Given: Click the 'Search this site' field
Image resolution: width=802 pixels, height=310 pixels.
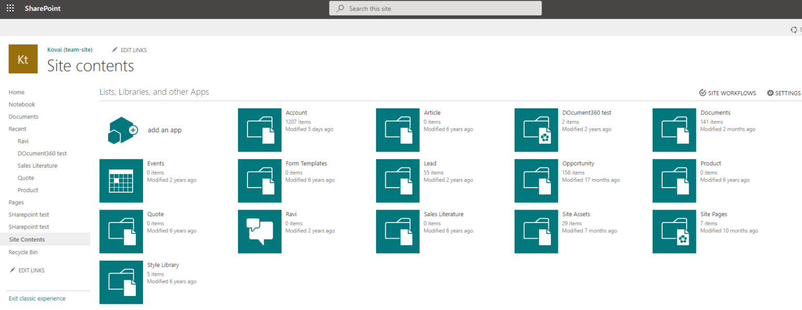Looking at the screenshot, I should [435, 8].
